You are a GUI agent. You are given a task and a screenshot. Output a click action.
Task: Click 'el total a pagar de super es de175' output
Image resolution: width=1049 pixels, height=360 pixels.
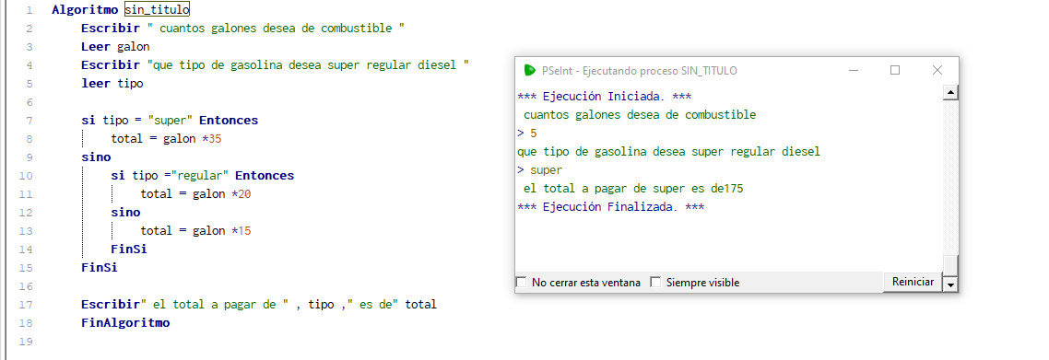click(x=633, y=189)
